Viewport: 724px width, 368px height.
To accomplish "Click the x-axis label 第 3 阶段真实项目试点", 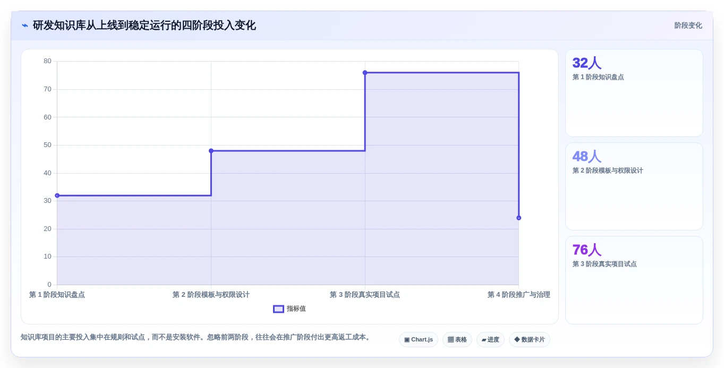I will (x=365, y=295).
